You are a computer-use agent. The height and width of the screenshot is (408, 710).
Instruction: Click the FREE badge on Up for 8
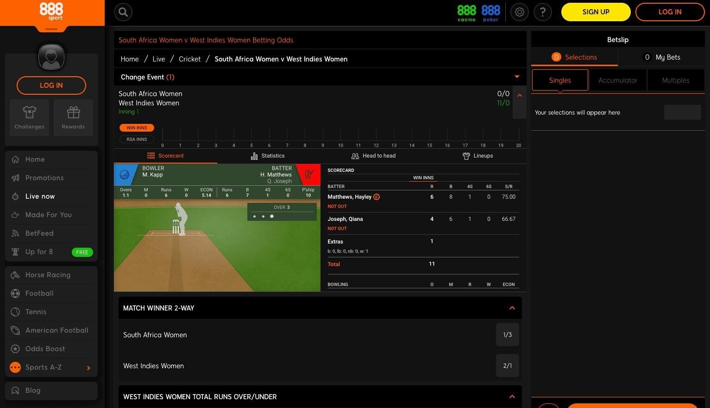tap(82, 252)
